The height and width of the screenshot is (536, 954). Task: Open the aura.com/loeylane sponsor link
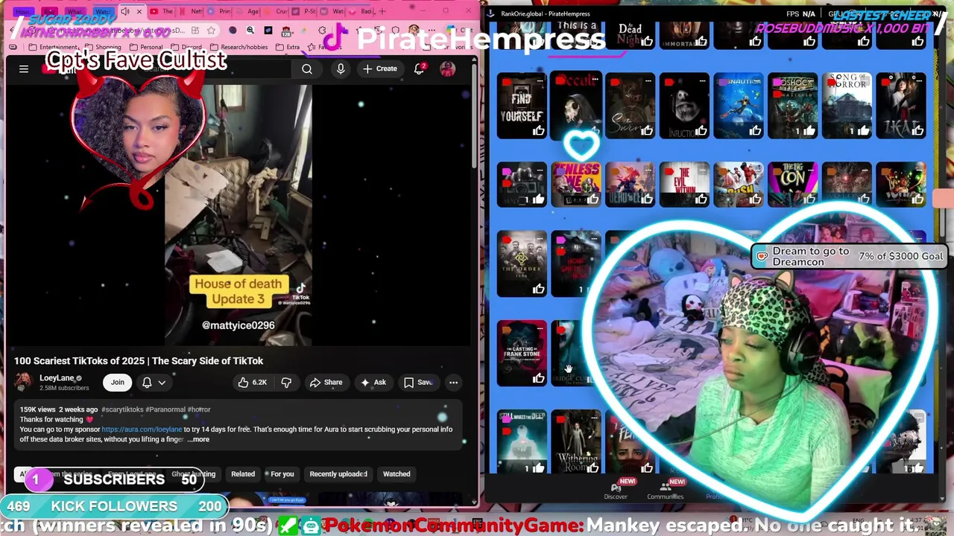[142, 430]
